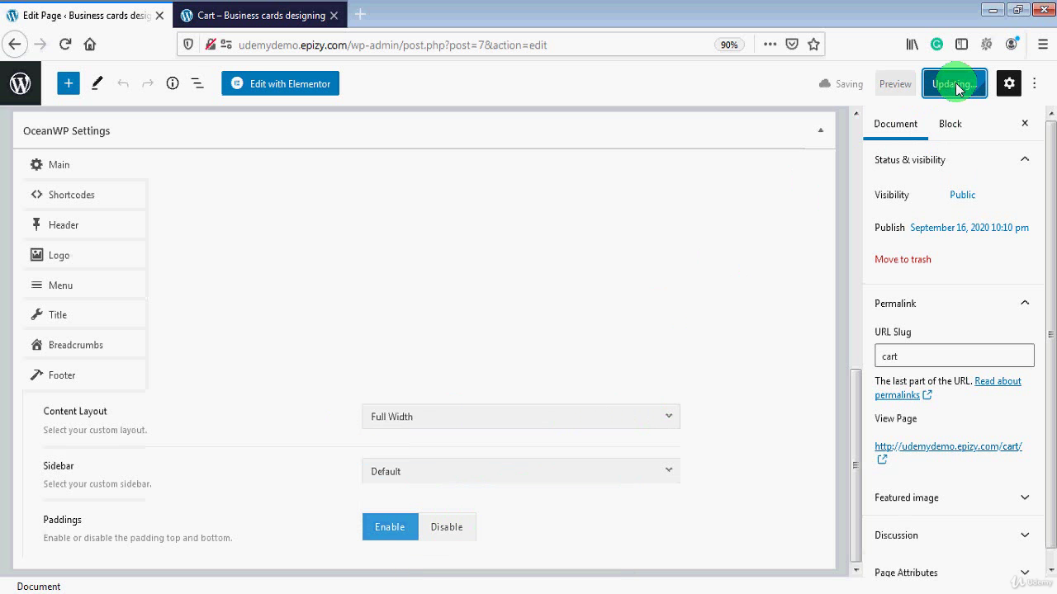Screen dimensions: 1057x594
Task: Click the browser Back arrow
Action: (15, 45)
